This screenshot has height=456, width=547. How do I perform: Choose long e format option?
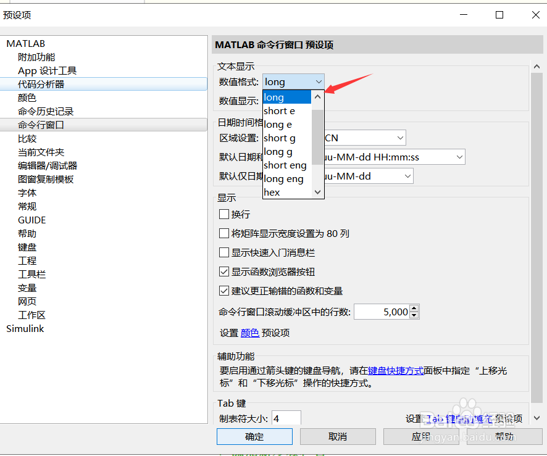pyautogui.click(x=286, y=125)
